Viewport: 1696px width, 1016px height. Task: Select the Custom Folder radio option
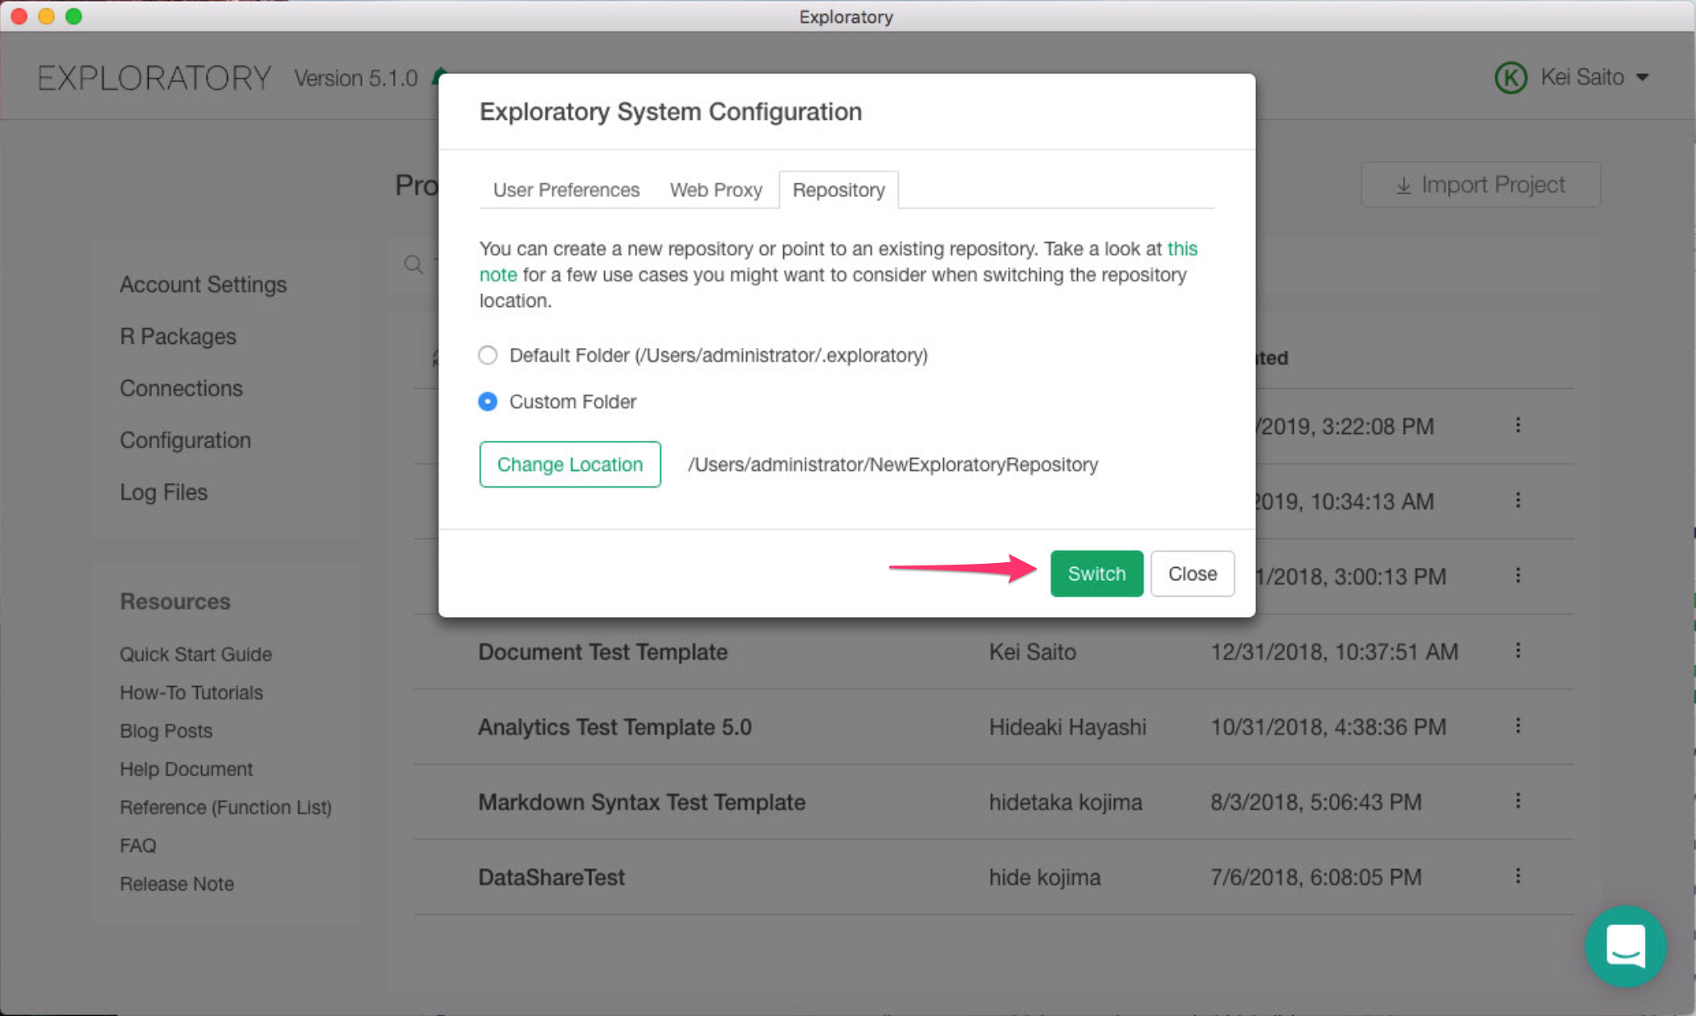[x=488, y=401]
